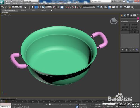Activate the Select and Rotate tool

pos(39,7)
